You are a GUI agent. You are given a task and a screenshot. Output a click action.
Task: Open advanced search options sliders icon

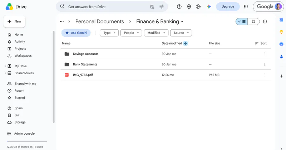tap(162, 7)
